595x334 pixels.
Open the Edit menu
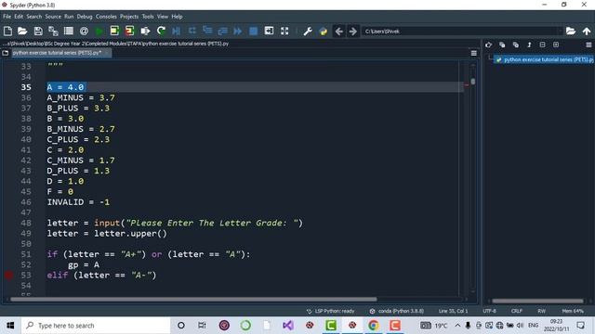pyautogui.click(x=19, y=17)
